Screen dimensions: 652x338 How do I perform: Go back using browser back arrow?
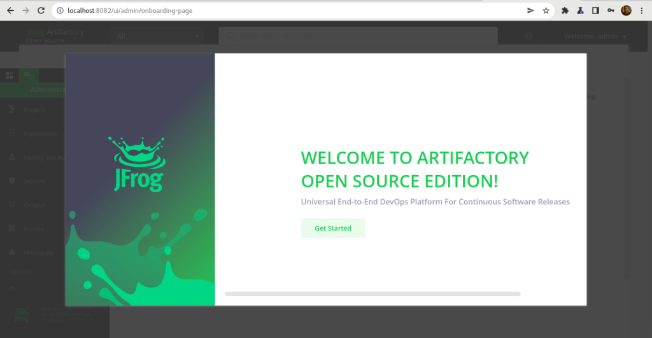10,11
